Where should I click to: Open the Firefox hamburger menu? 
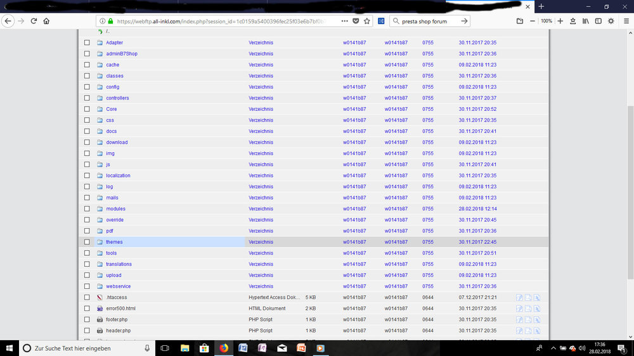pyautogui.click(x=626, y=21)
